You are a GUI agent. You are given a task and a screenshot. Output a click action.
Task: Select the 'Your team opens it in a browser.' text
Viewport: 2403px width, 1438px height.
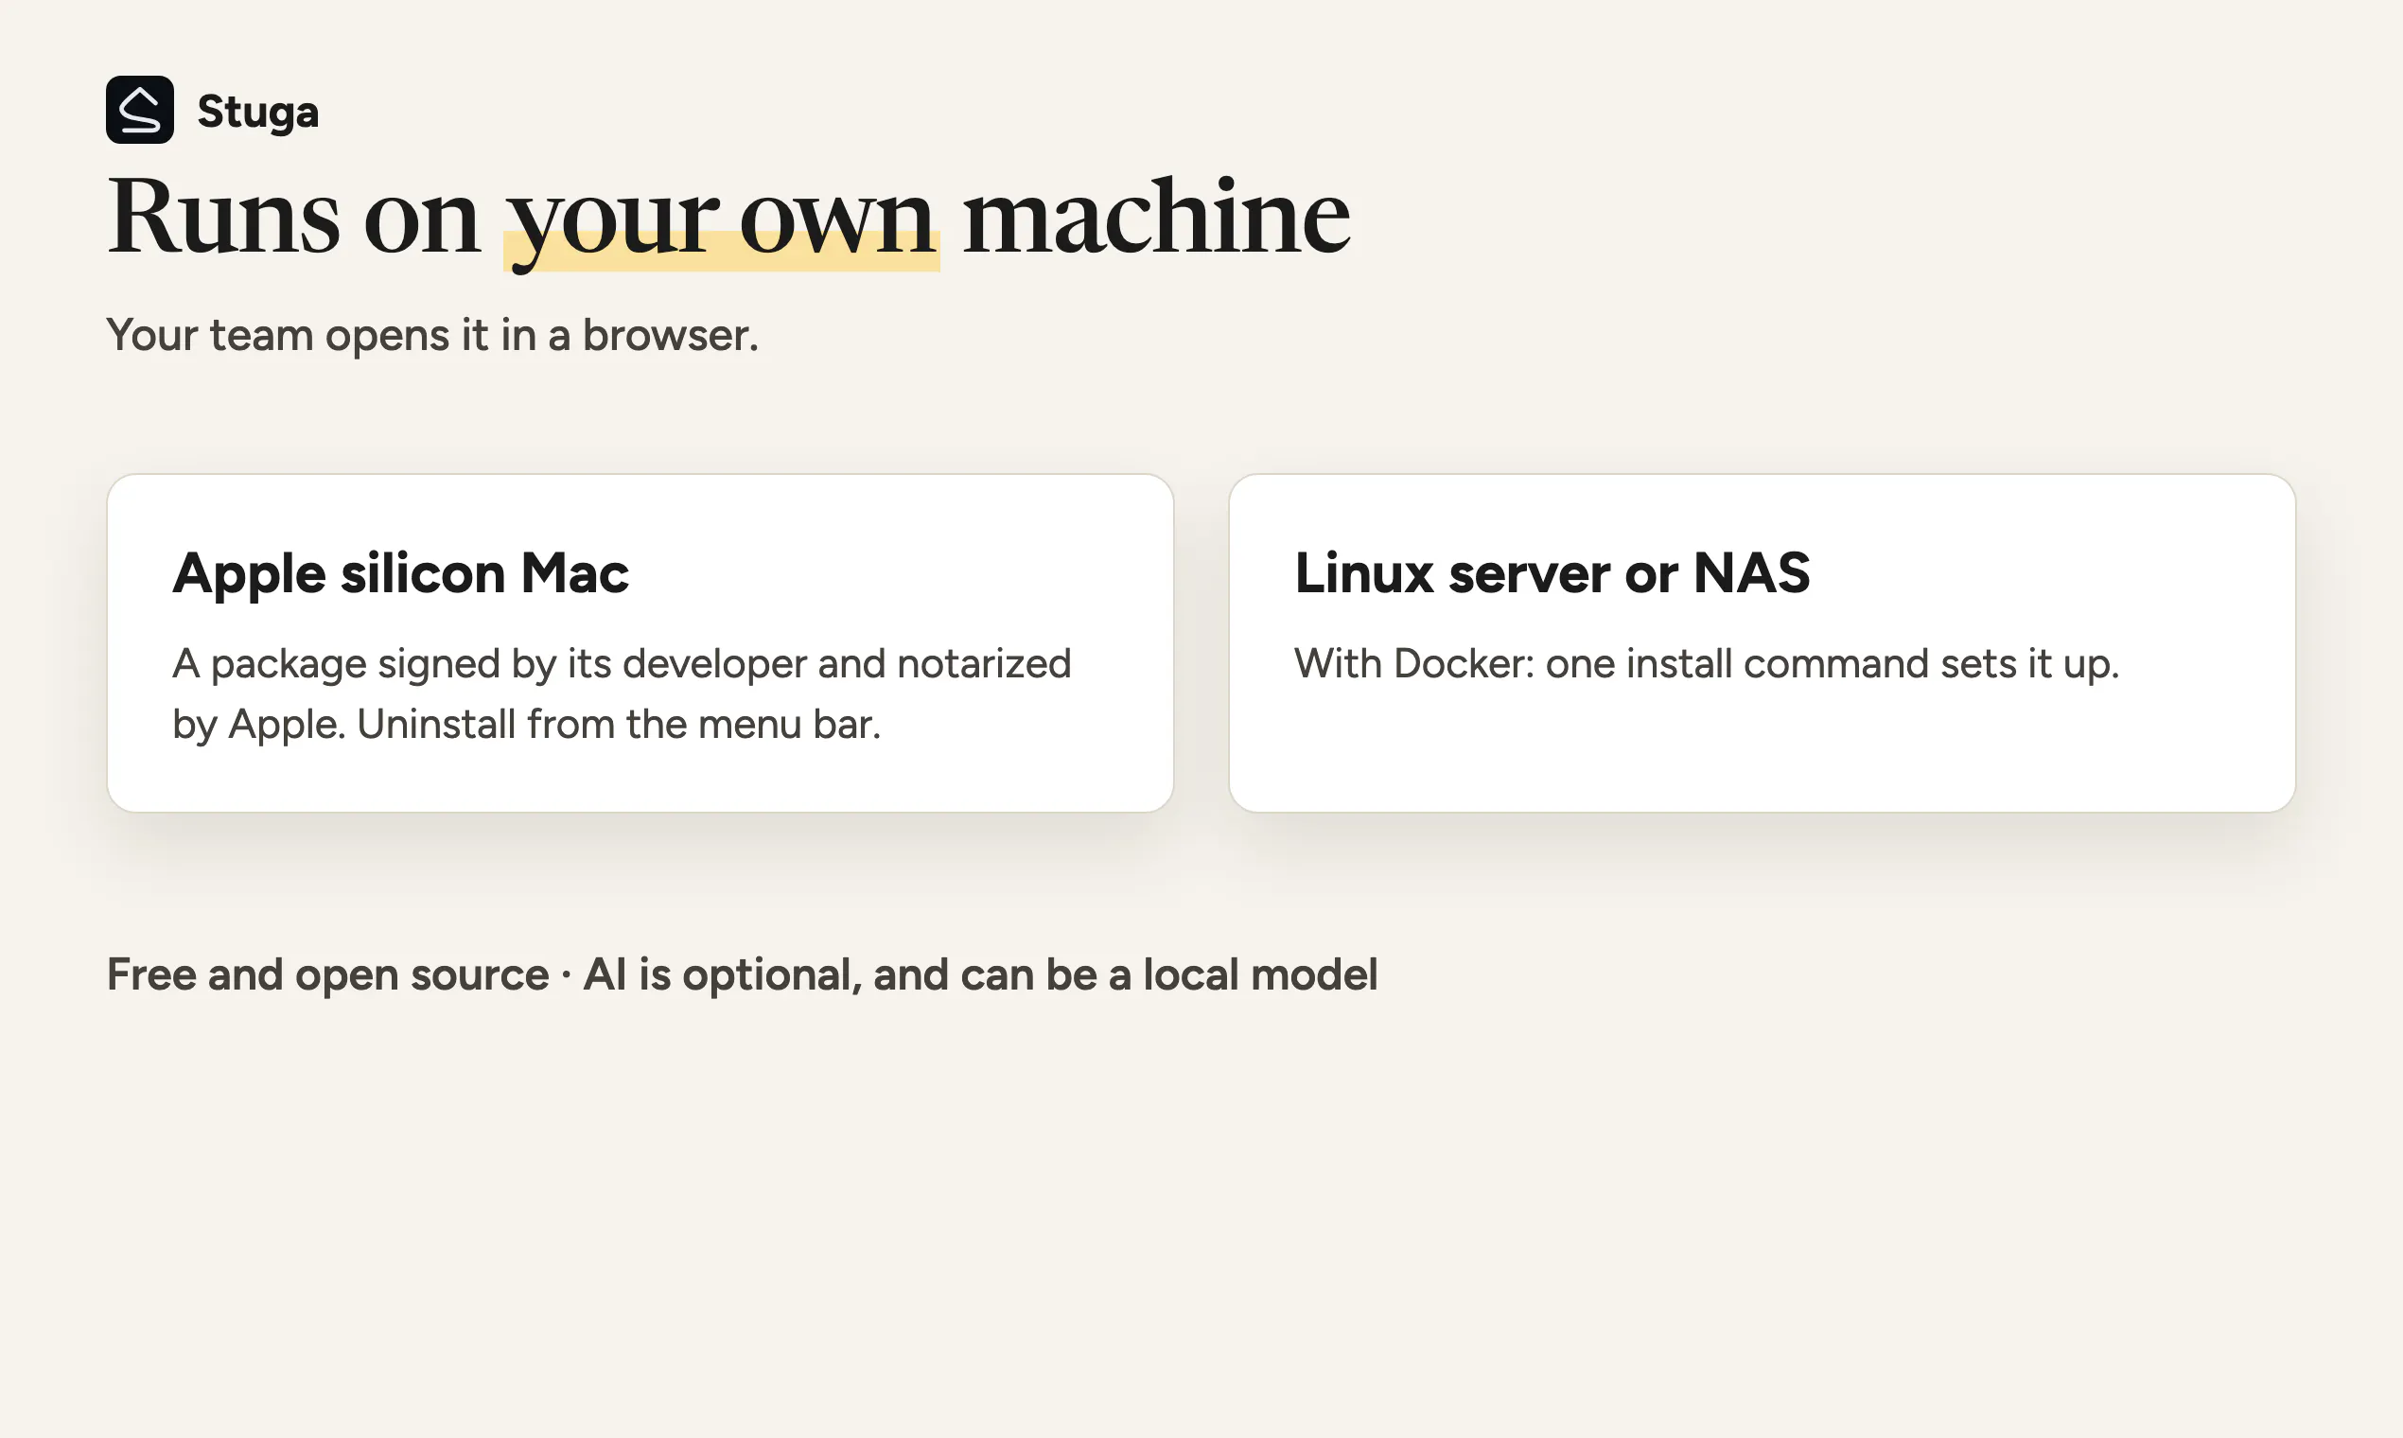coord(432,335)
